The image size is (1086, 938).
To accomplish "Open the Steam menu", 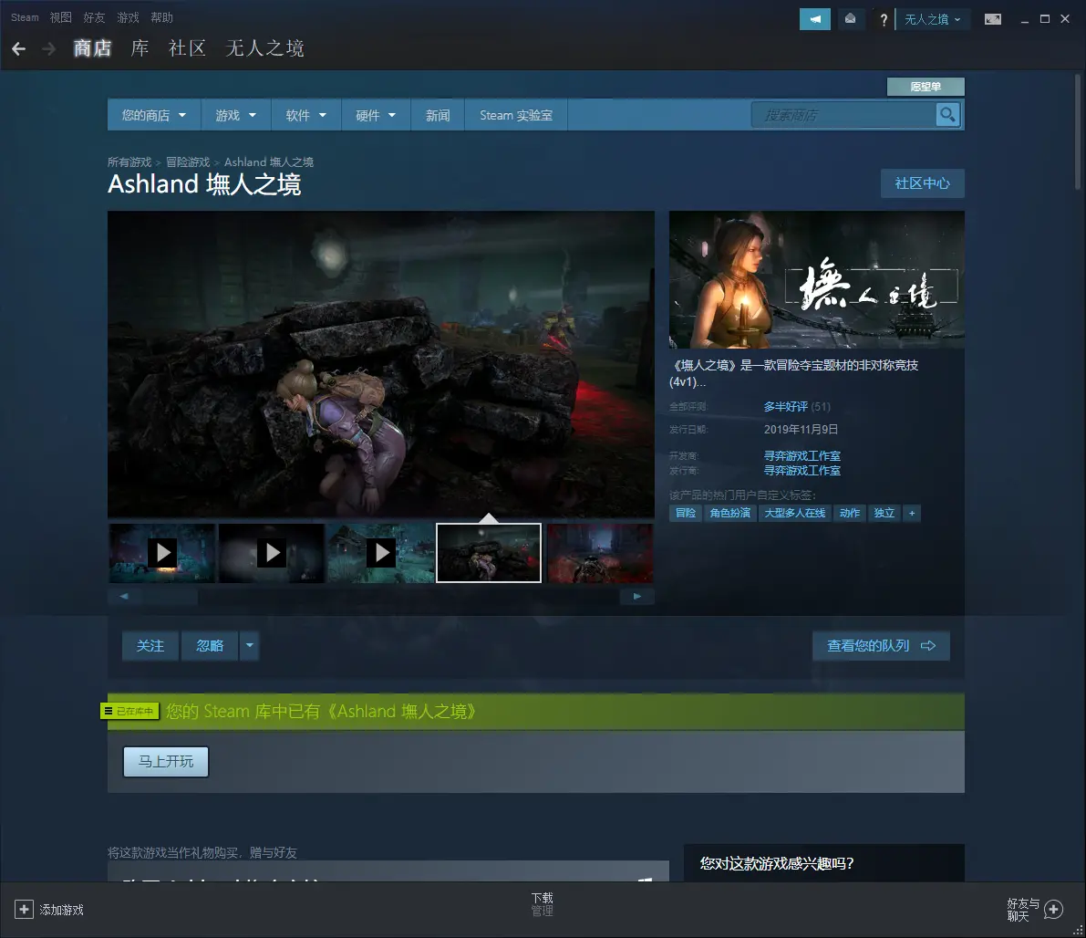I will (x=25, y=17).
